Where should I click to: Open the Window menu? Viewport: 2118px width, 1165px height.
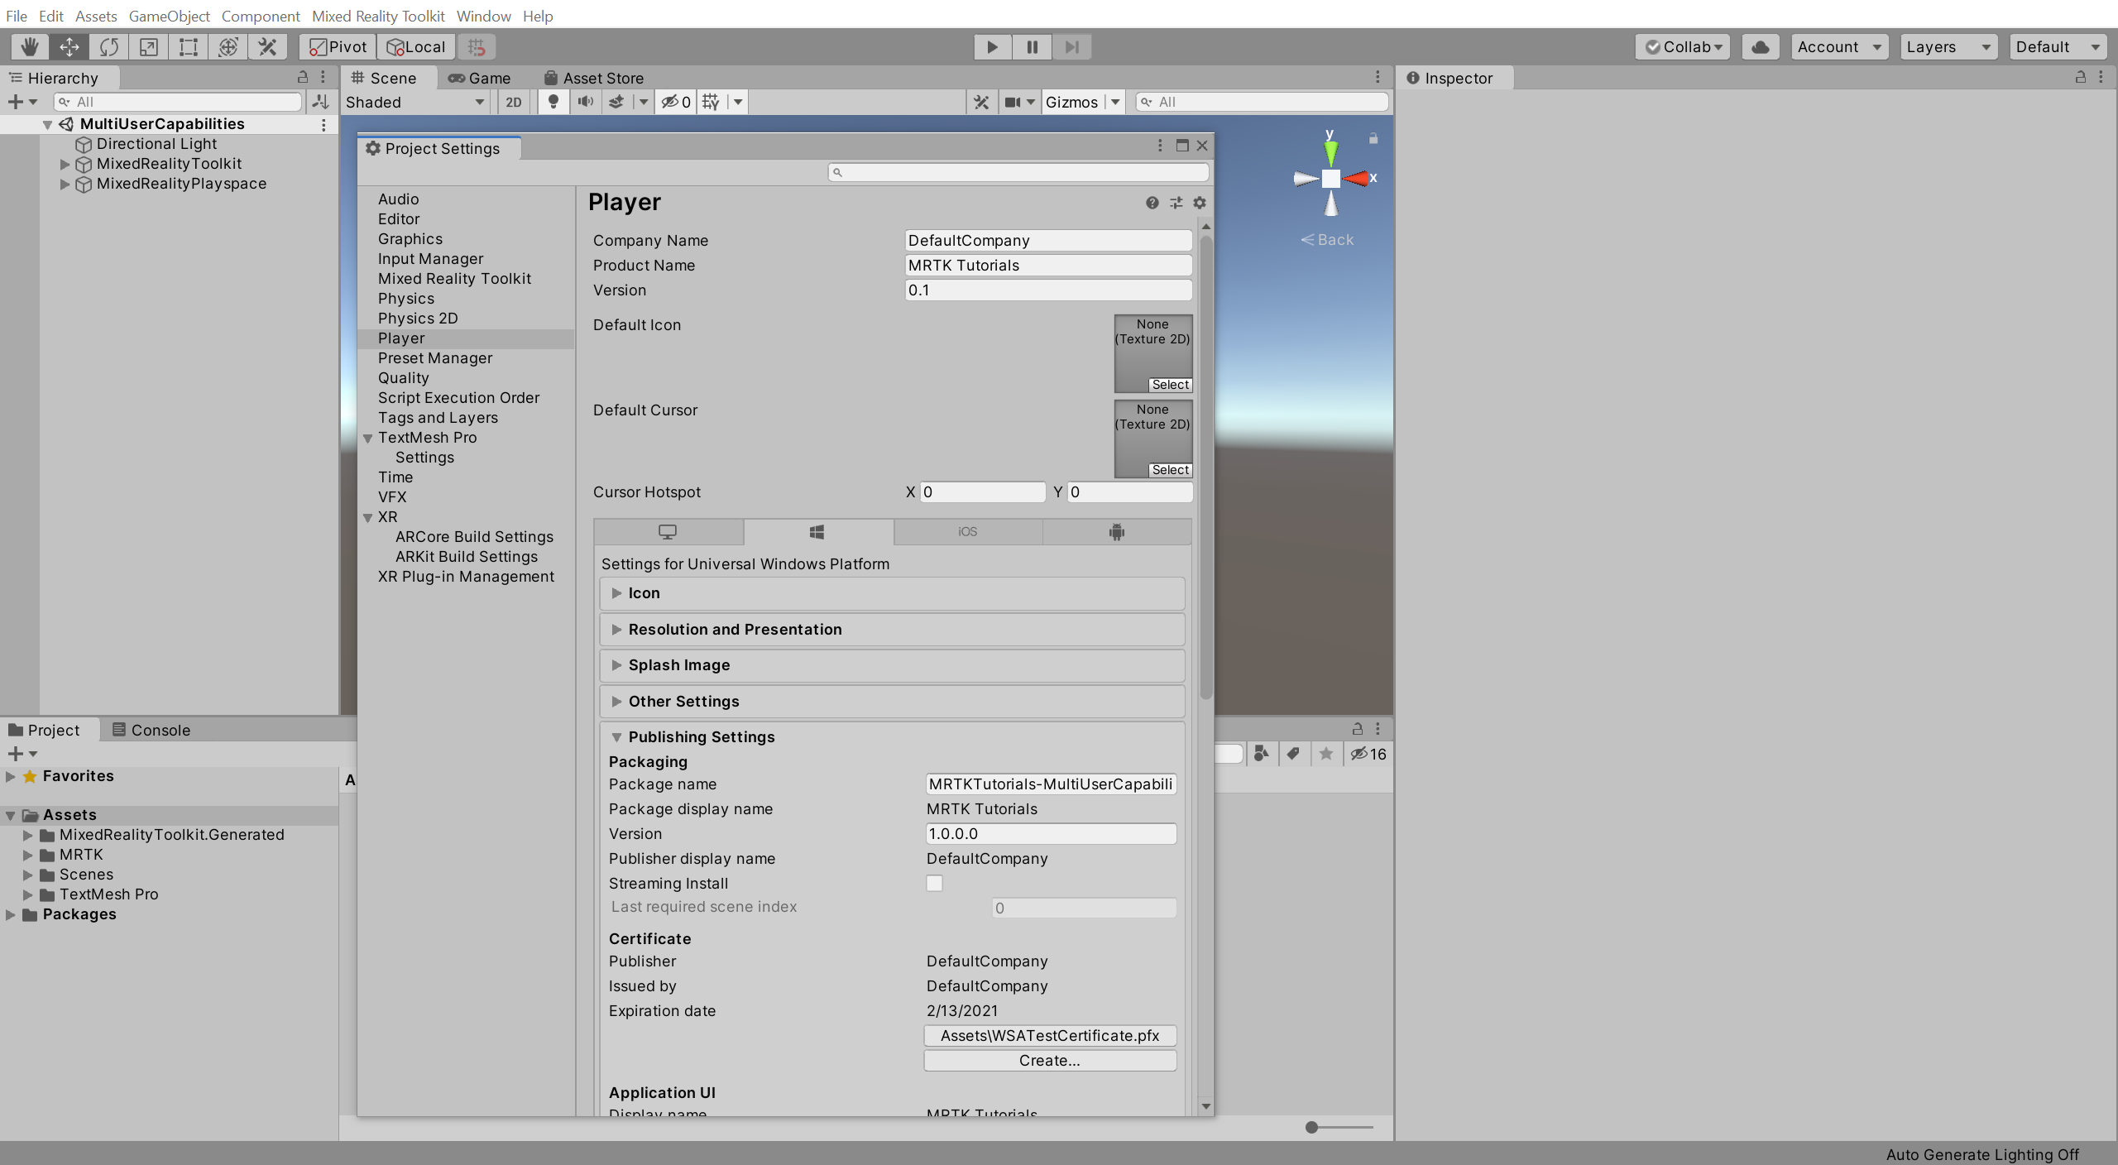coord(483,16)
